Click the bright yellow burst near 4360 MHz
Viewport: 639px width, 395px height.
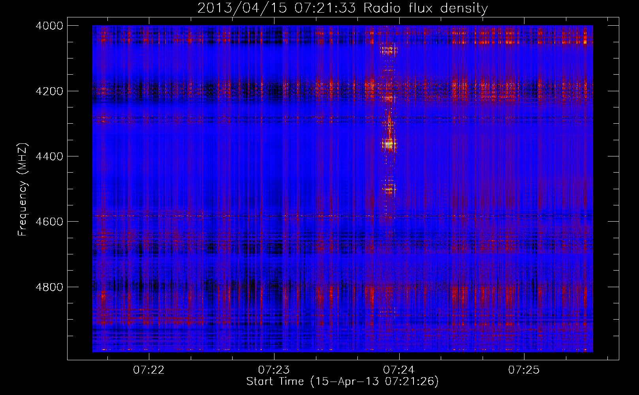[x=389, y=144]
